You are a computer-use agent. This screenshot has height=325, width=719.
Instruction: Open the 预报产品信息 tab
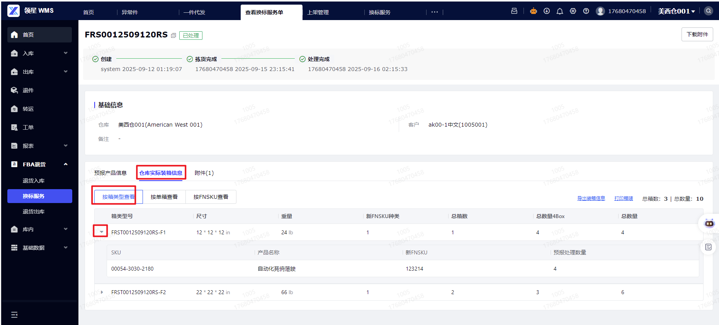(110, 173)
